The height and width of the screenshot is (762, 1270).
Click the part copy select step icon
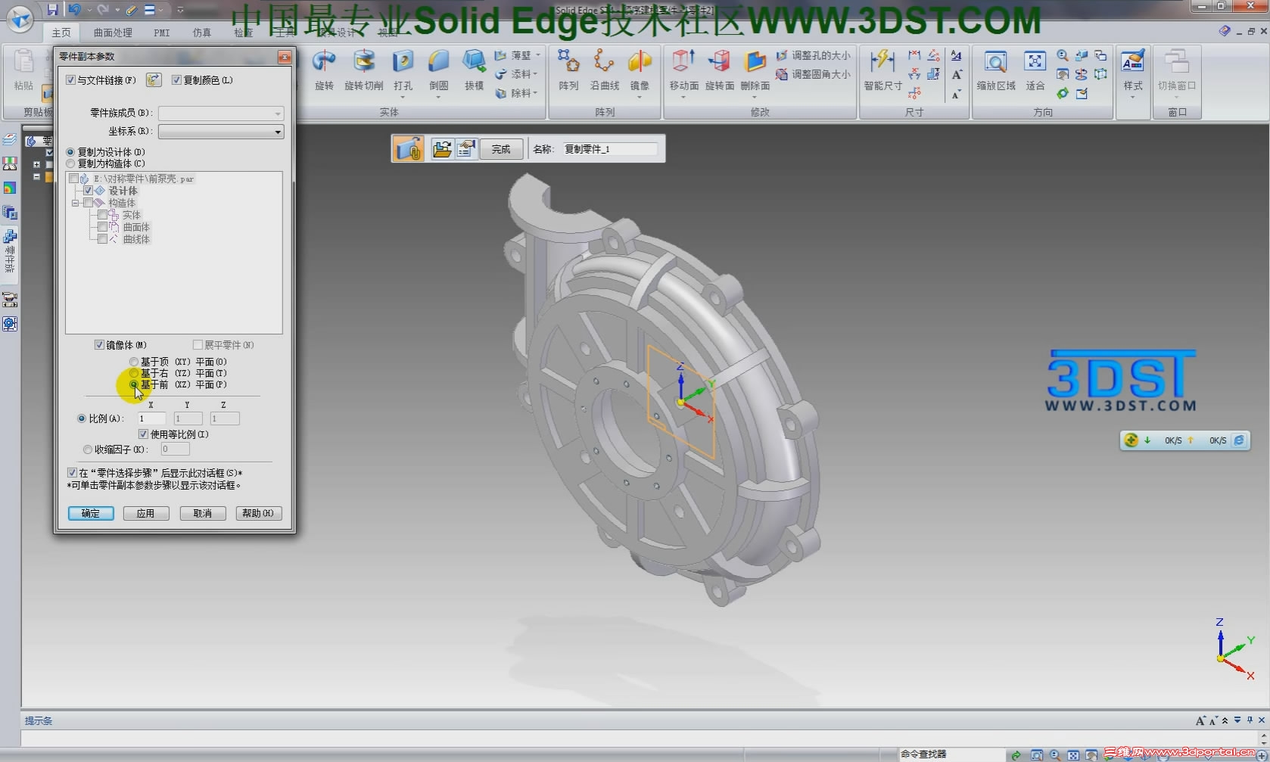coord(408,149)
